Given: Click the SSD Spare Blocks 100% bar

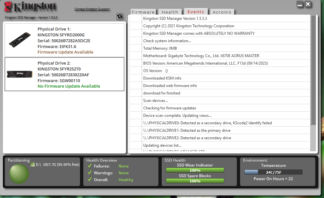Looking at the screenshot, I should [195, 181].
